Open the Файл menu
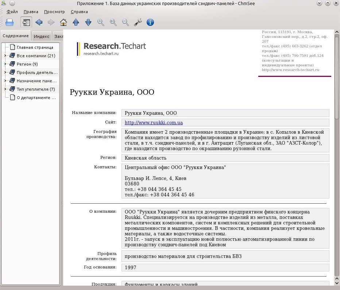The height and width of the screenshot is (290, 340). tap(12, 12)
